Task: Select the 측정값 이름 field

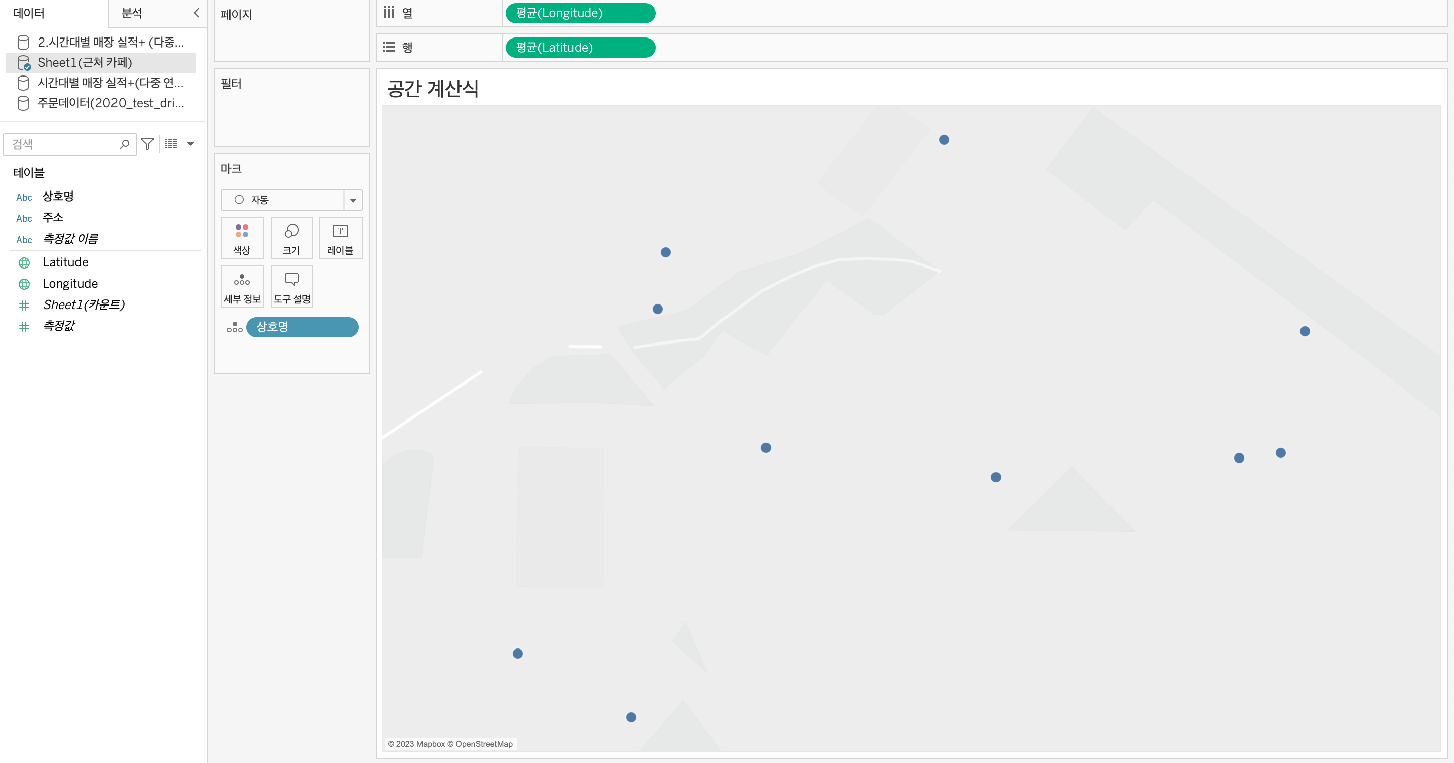Action: point(70,239)
